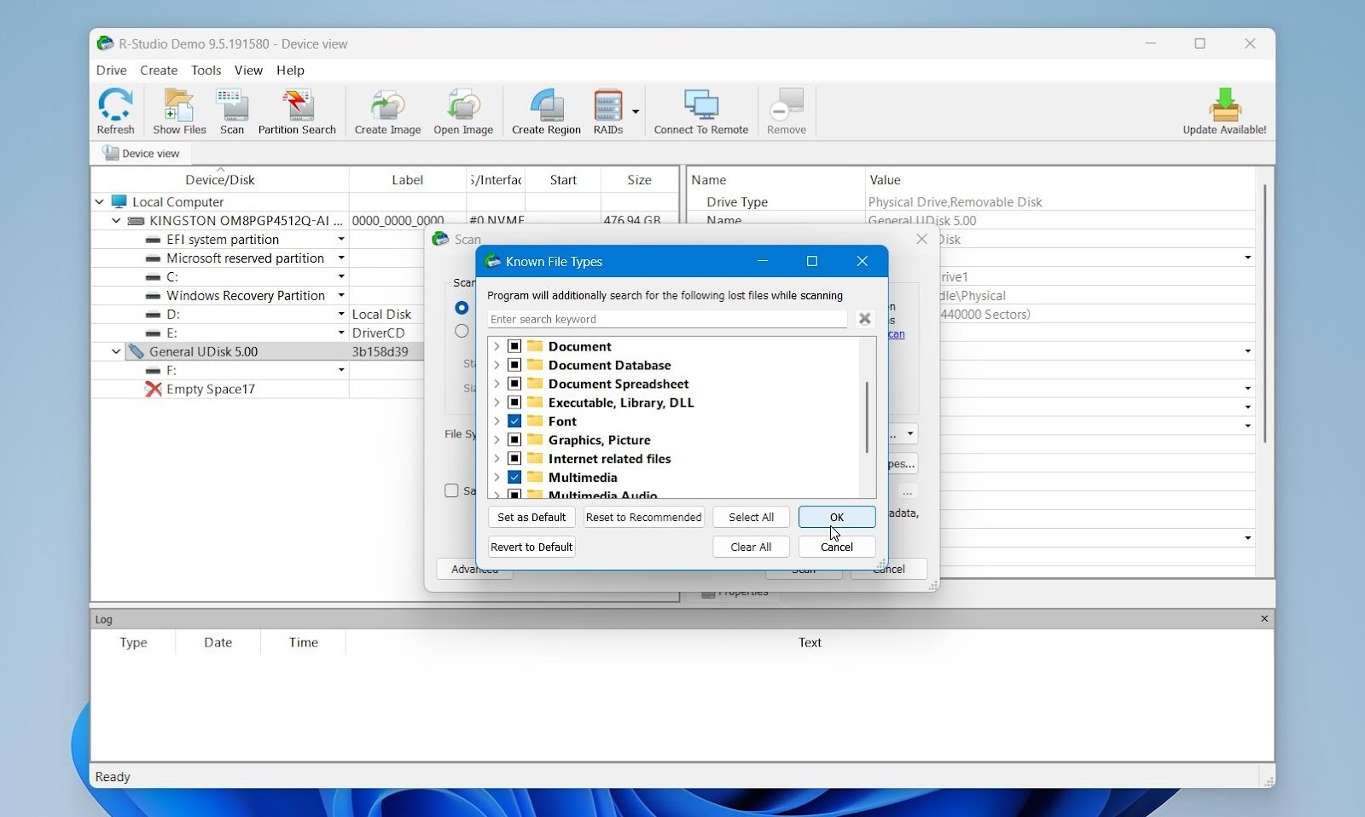Screen dimensions: 1365x817
Task: Expand the Graphics, Picture category
Action: click(497, 439)
